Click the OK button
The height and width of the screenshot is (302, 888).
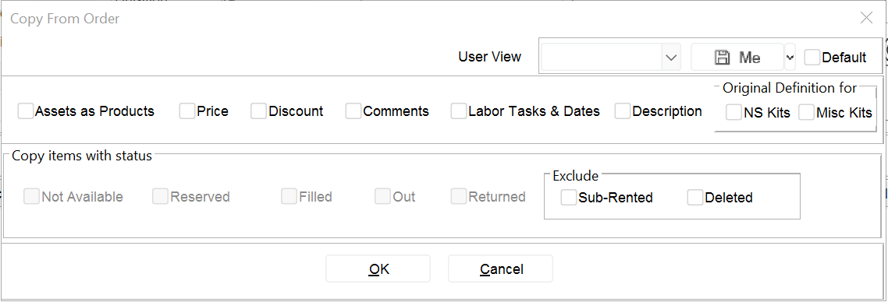click(378, 269)
